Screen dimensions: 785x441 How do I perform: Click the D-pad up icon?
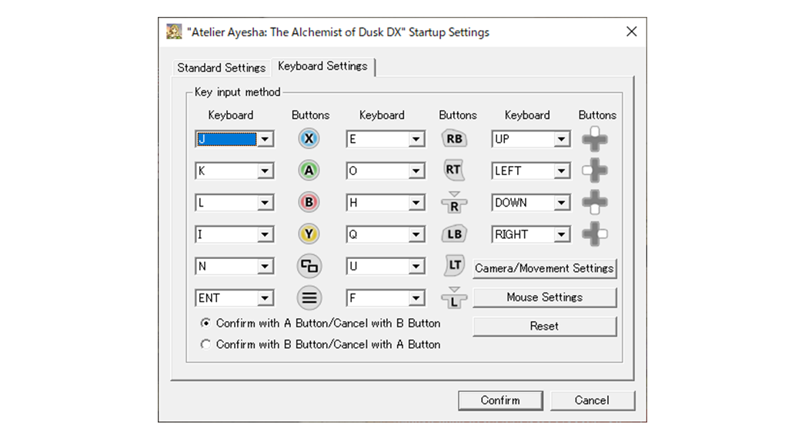click(x=595, y=138)
